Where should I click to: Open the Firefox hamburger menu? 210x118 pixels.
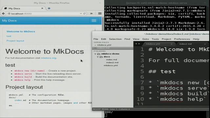click(x=100, y=13)
